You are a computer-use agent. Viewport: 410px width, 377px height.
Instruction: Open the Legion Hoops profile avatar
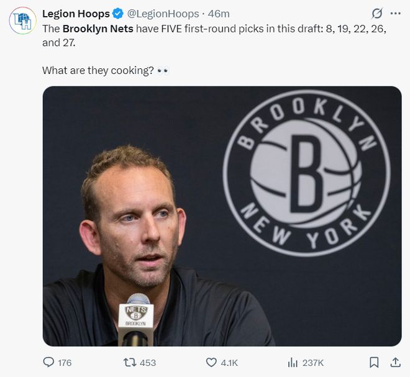click(22, 20)
